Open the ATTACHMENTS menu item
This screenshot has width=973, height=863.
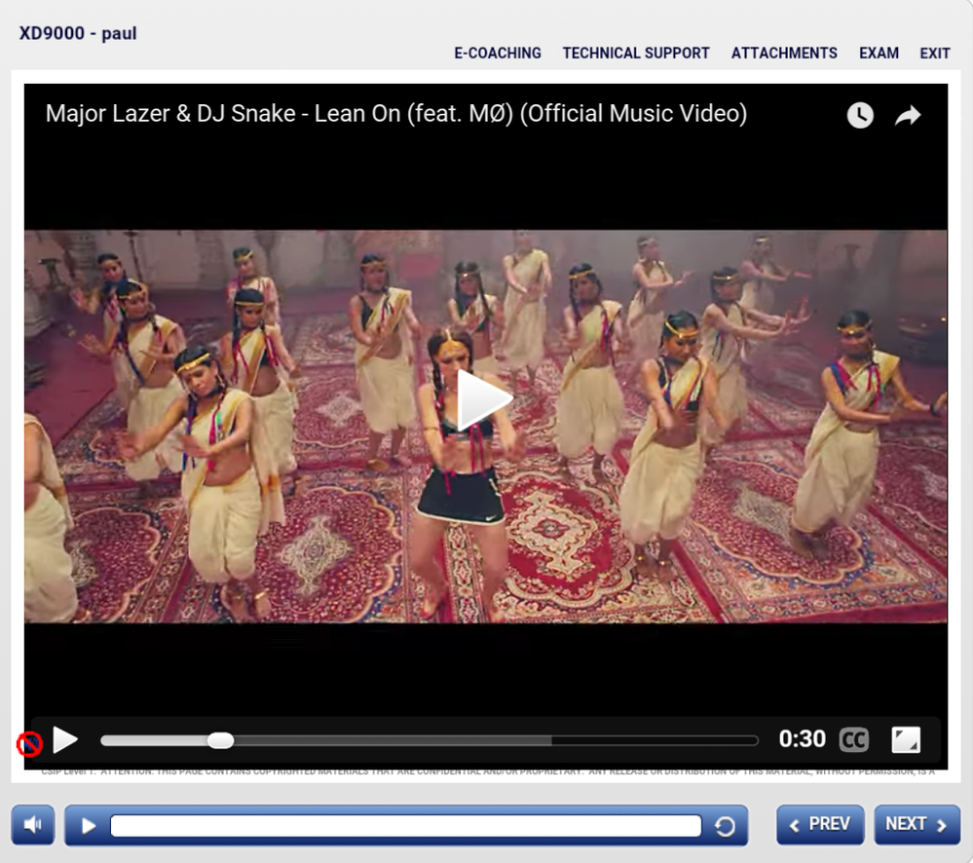point(784,54)
